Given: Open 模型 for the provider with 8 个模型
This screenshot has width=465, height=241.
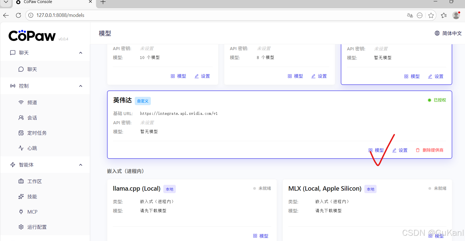Looking at the screenshot, I should pyautogui.click(x=295, y=76).
